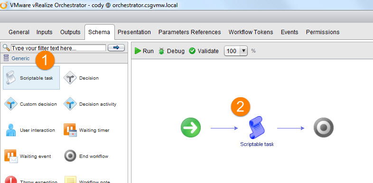Select the blue Scriptable task node on canvas
The width and height of the screenshot is (373, 183).
point(257,128)
